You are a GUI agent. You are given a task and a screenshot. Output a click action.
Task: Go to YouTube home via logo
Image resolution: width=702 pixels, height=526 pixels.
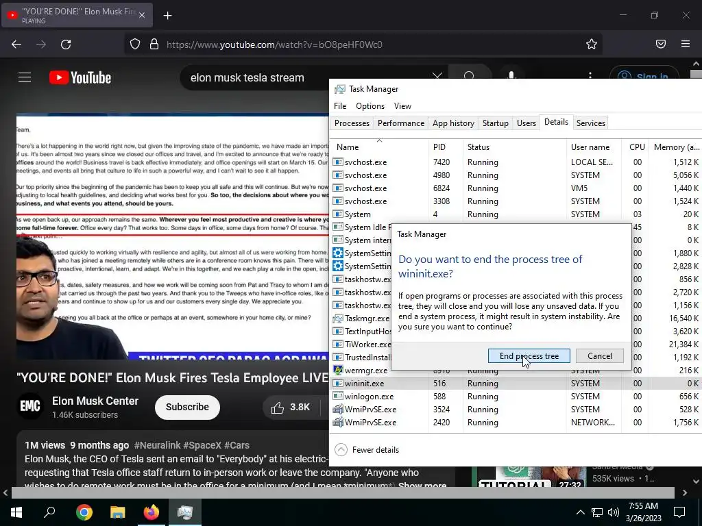pos(80,77)
